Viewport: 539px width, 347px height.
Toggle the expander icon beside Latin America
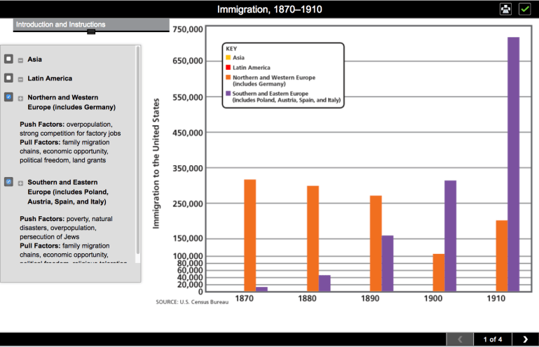[20, 79]
